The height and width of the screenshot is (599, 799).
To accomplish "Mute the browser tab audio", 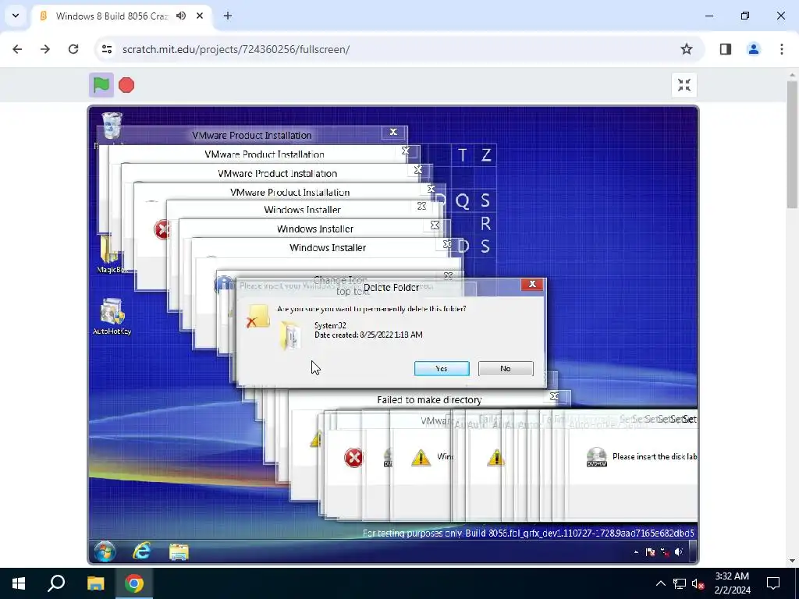I will point(181,16).
